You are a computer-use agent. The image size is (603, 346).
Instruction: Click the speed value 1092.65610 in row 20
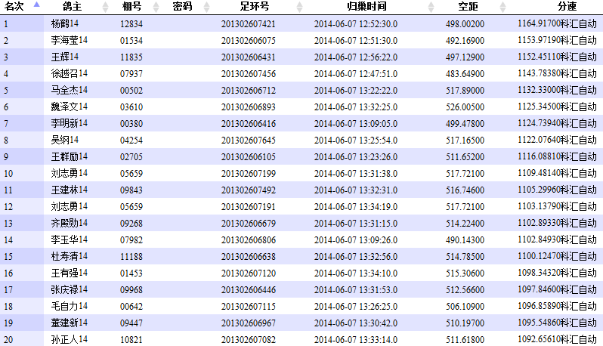(x=538, y=339)
